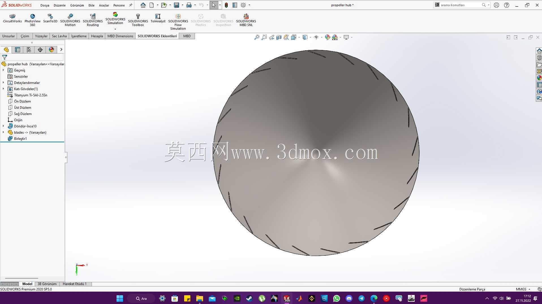Image resolution: width=542 pixels, height=304 pixels.
Task: Click the Home icon in the toolbar
Action: point(143,5)
